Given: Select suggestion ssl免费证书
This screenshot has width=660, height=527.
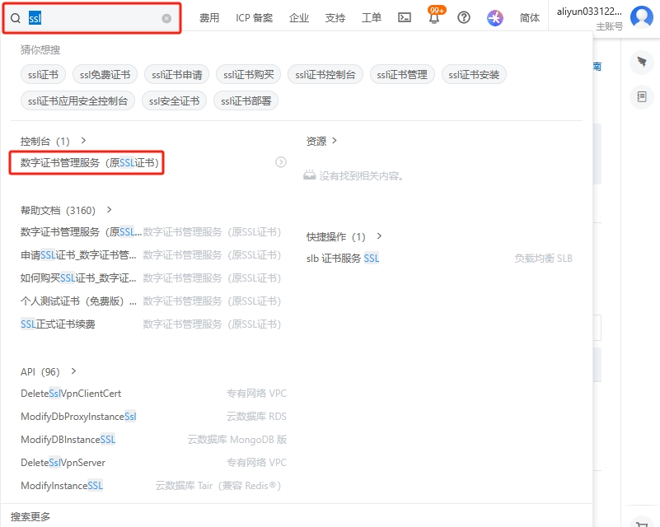Looking at the screenshot, I should [x=105, y=75].
